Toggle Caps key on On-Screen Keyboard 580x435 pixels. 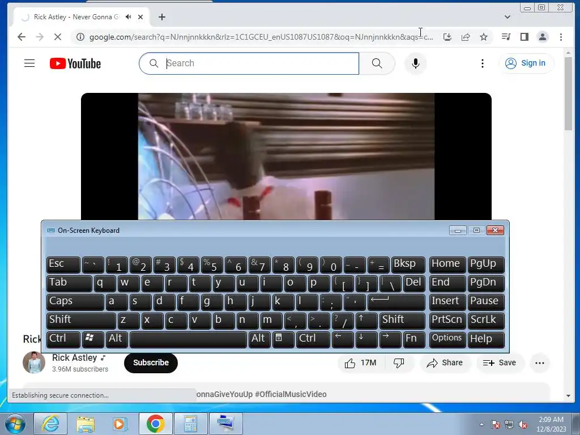75,302
